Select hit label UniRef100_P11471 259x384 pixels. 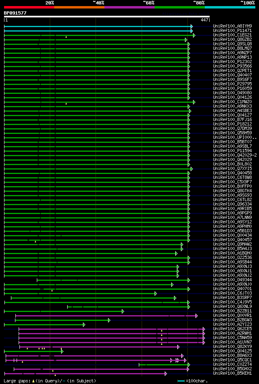click(233, 31)
